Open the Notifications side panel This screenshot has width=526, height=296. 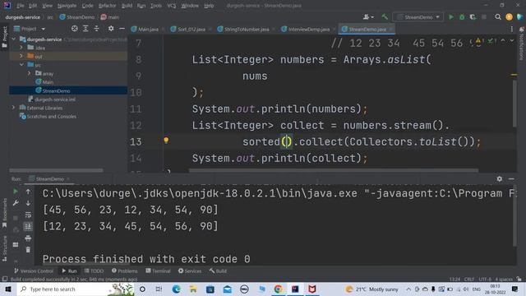pos(522,44)
